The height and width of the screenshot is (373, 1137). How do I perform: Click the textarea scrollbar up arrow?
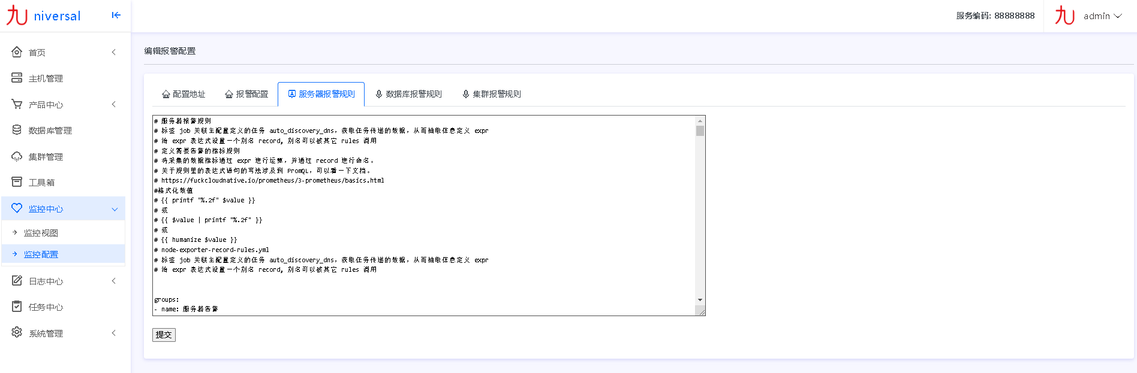700,120
